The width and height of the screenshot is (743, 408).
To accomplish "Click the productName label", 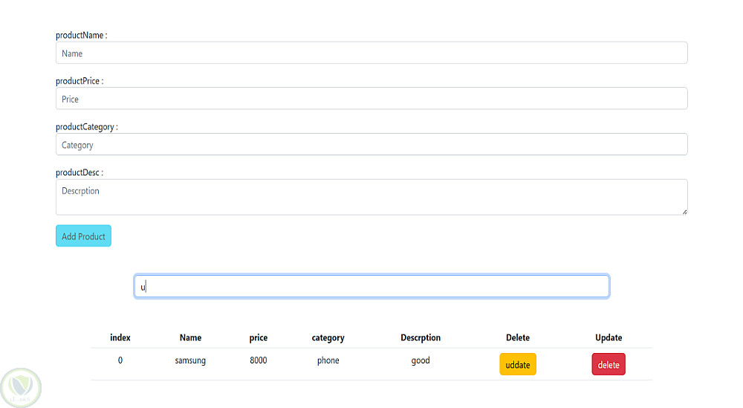I will 81,36.
